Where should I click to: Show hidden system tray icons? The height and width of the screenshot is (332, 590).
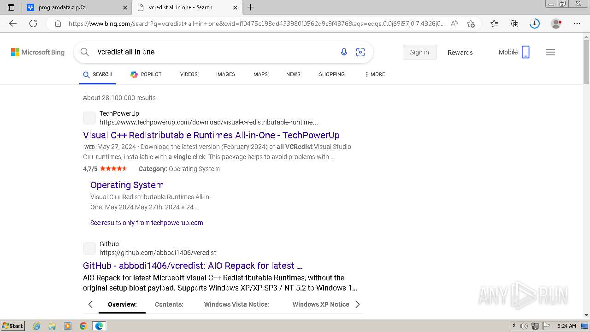coord(514,326)
